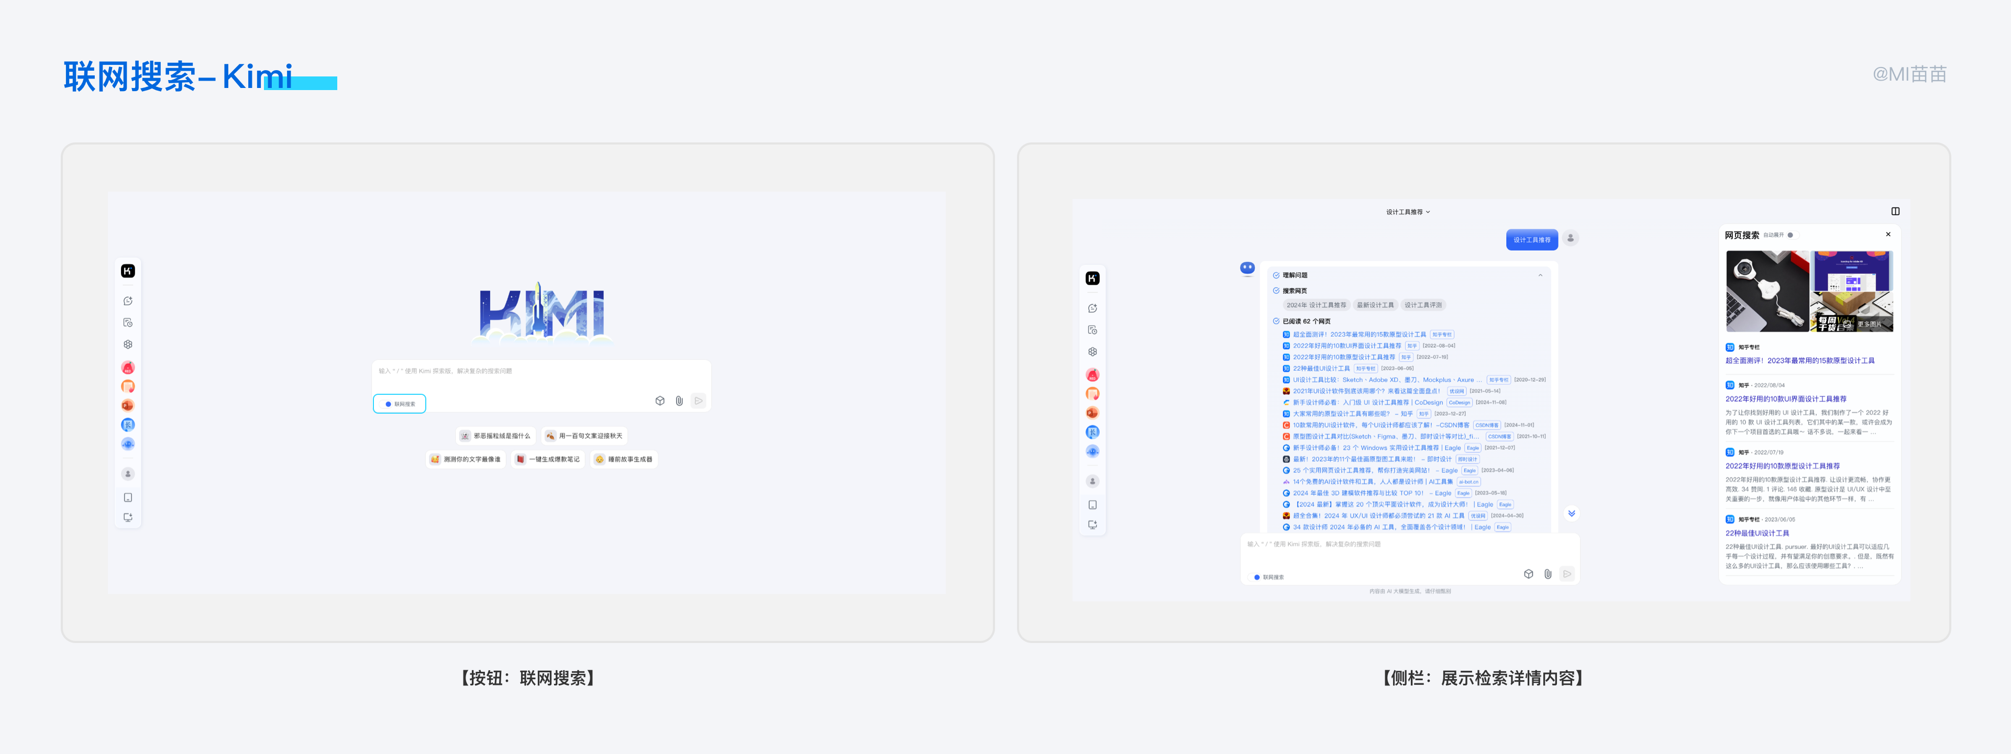The image size is (2011, 754).
Task: Select the 用一百句文案迎接秋天 suggestion
Action: pyautogui.click(x=585, y=436)
